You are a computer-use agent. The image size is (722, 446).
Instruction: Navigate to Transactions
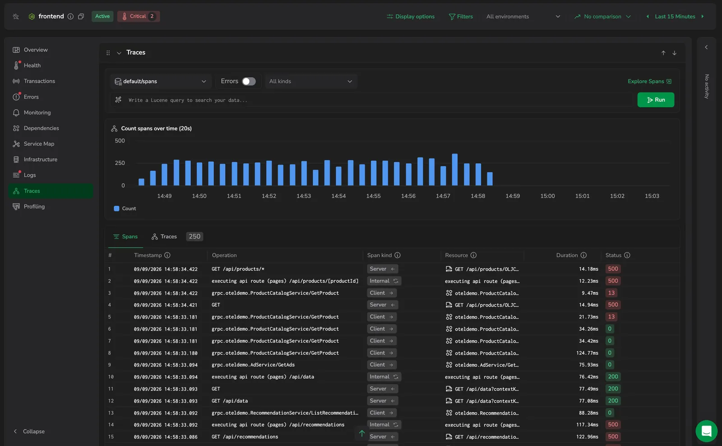(x=51, y=81)
